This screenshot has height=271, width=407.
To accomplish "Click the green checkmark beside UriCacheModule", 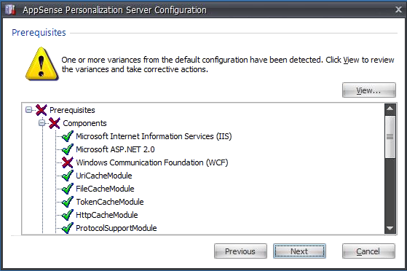I will [x=68, y=176].
